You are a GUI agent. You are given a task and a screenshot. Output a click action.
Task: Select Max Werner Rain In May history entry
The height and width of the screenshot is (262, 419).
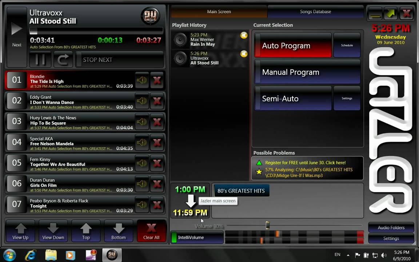click(210, 40)
